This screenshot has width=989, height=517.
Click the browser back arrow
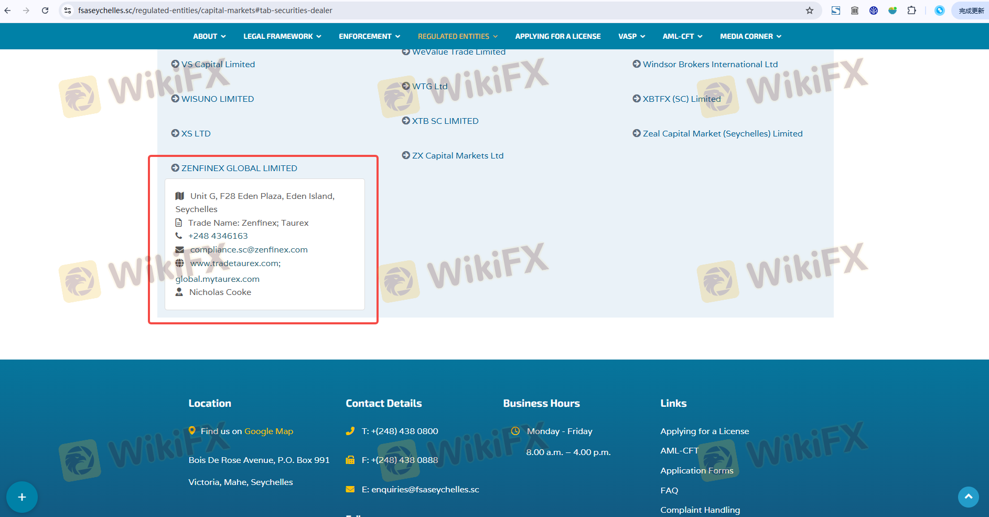pyautogui.click(x=7, y=10)
